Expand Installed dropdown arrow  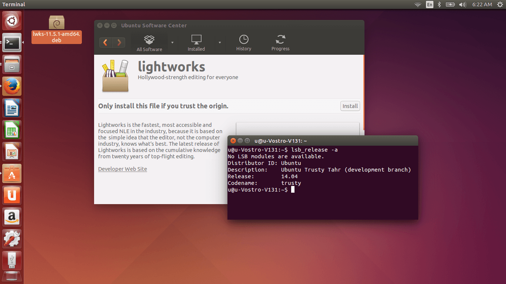(x=220, y=43)
